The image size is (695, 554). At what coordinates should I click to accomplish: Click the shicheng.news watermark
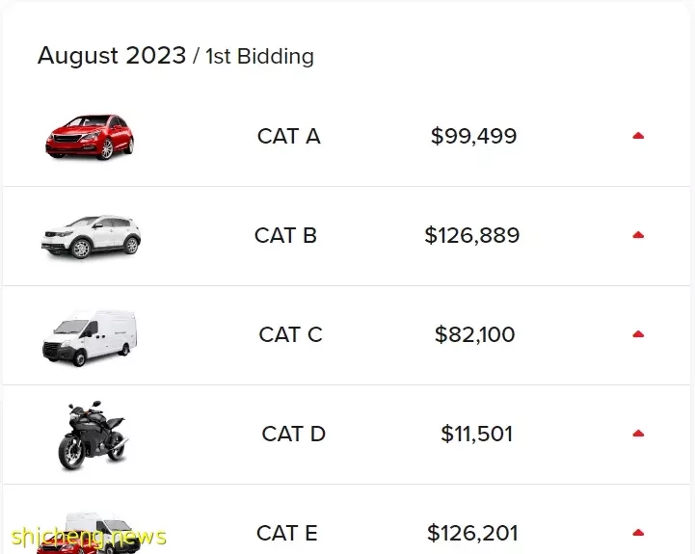89,537
